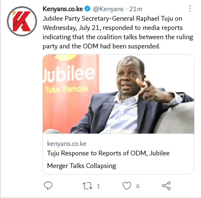201x198 pixels.
Task: Click the like count of 6
Action: 138,186
